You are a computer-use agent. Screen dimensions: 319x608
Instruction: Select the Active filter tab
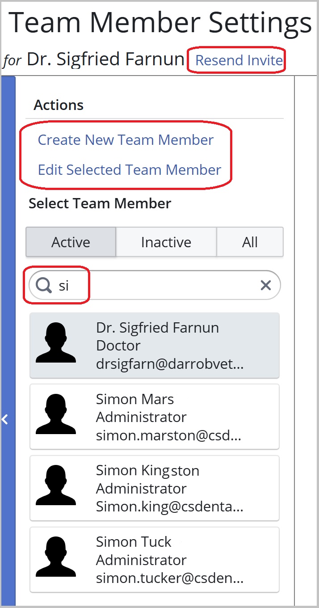pos(71,242)
